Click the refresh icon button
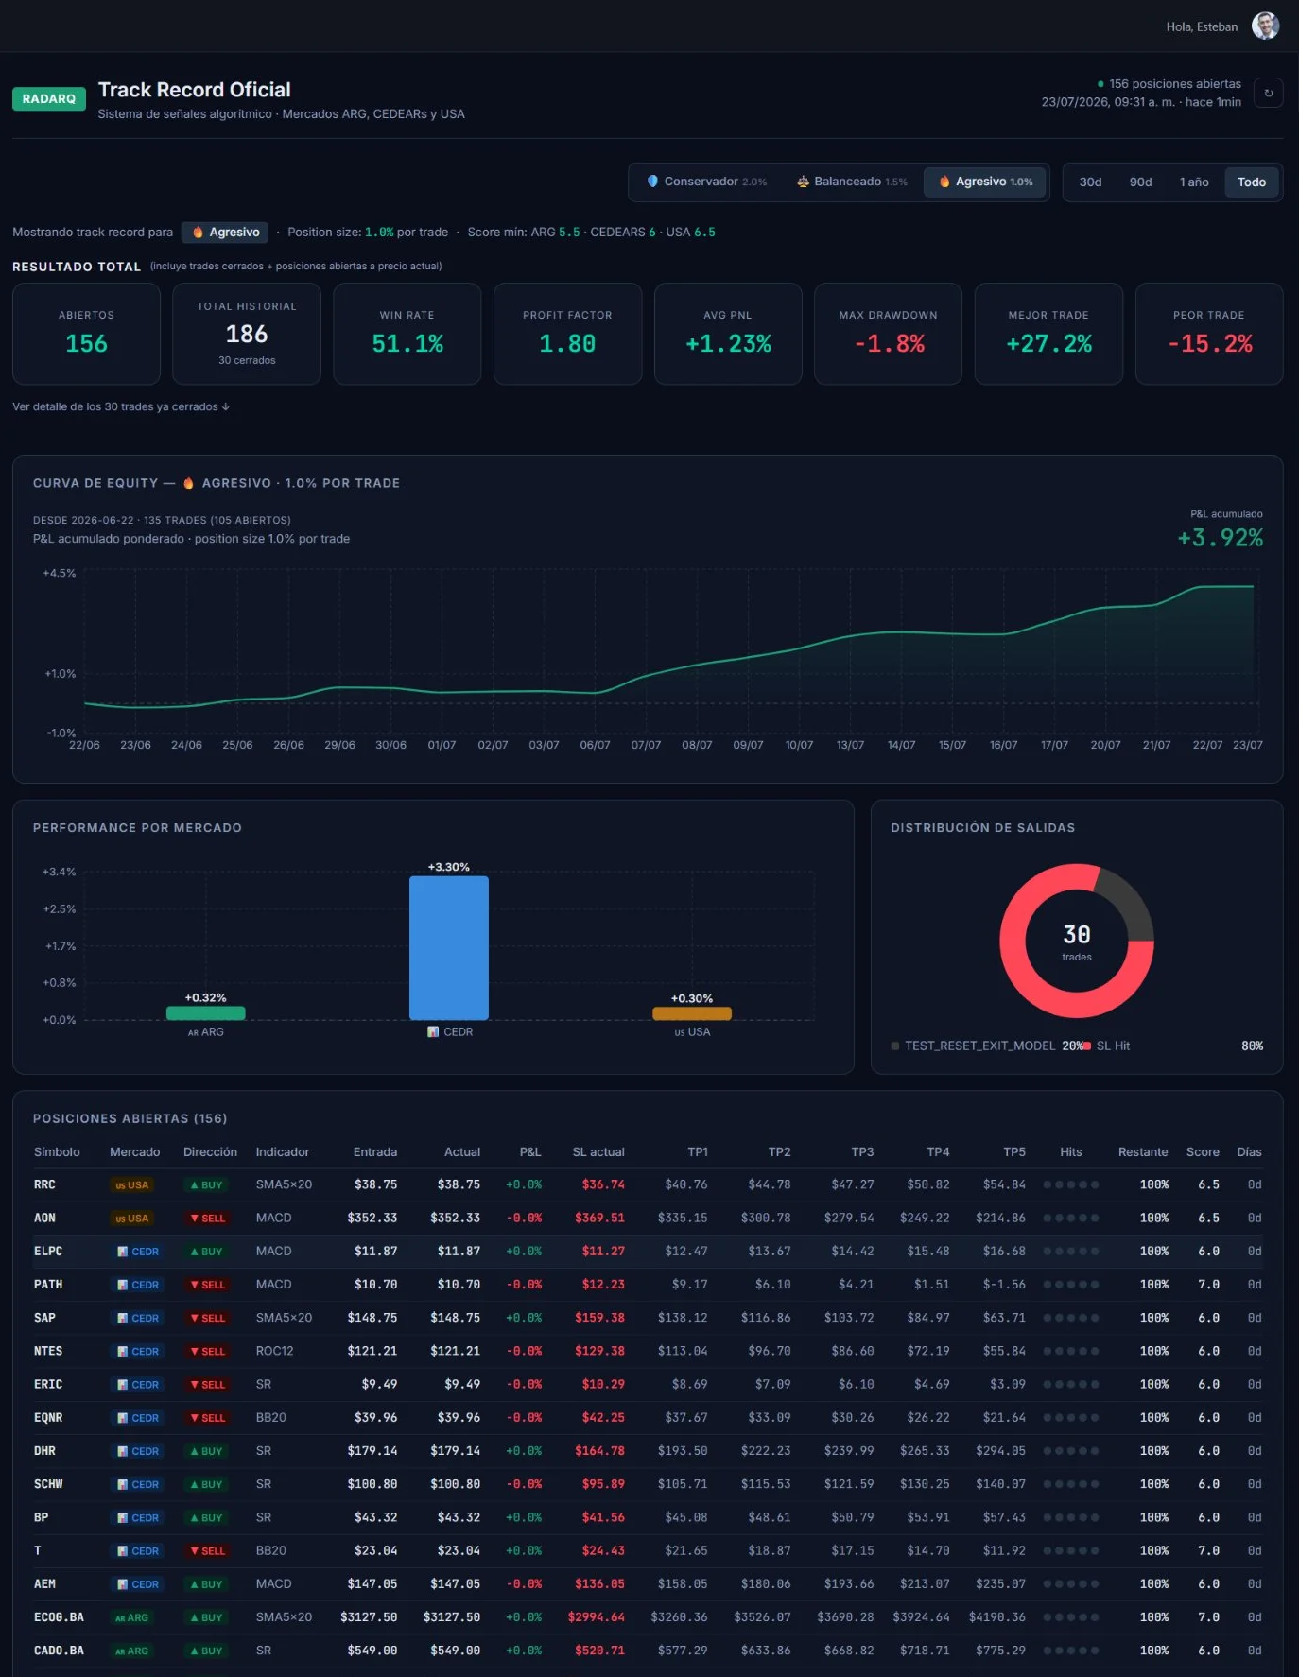 click(x=1268, y=93)
